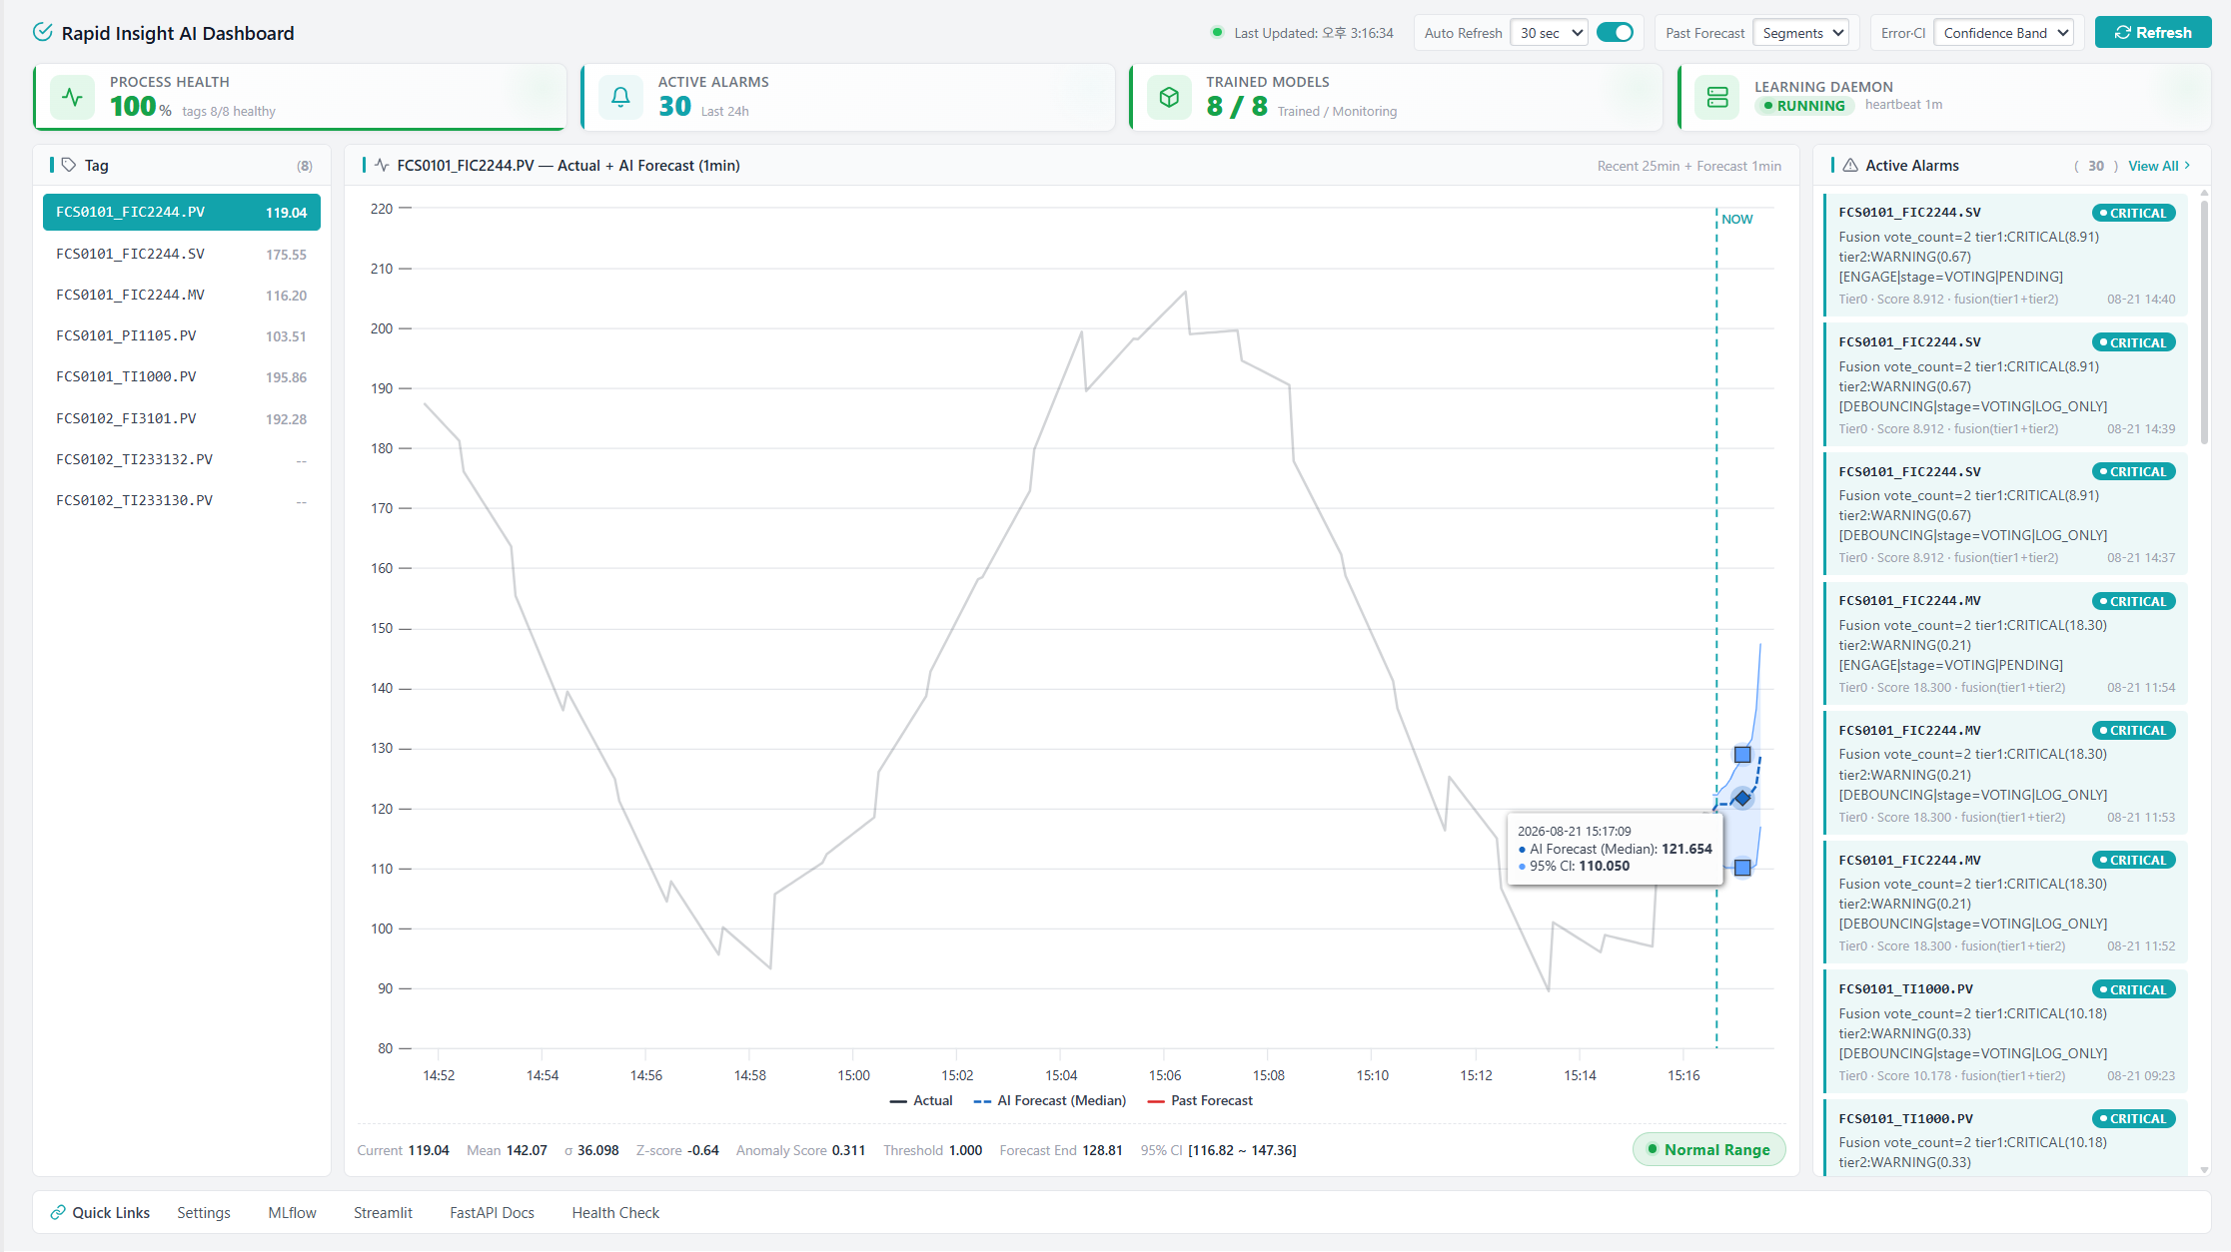Toggle the Actual series in chart legend
Screen dimensions: 2231x1252
pyautogui.click(x=920, y=1100)
